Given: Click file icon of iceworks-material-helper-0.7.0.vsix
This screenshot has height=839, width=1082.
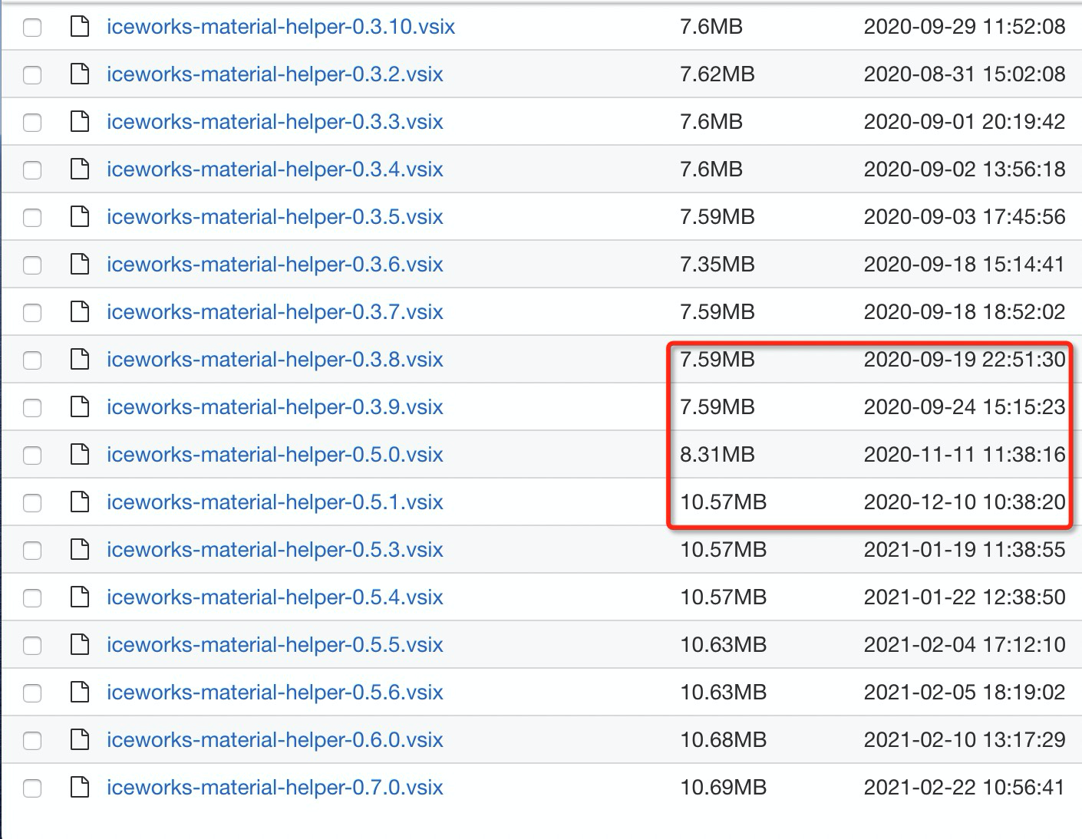Looking at the screenshot, I should [80, 788].
